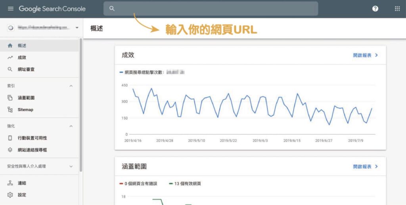Open the hamburger main menu
Image resolution: width=406 pixels, height=205 pixels.
point(11,9)
